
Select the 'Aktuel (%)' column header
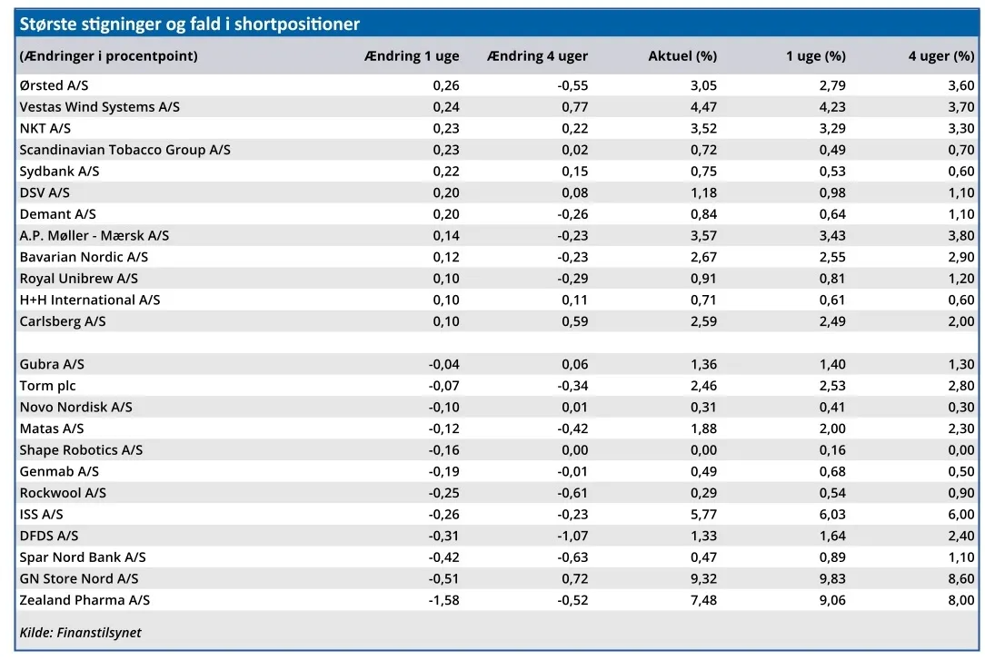click(682, 56)
